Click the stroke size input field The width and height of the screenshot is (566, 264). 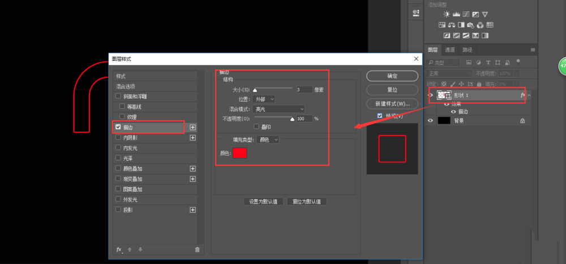(304, 90)
